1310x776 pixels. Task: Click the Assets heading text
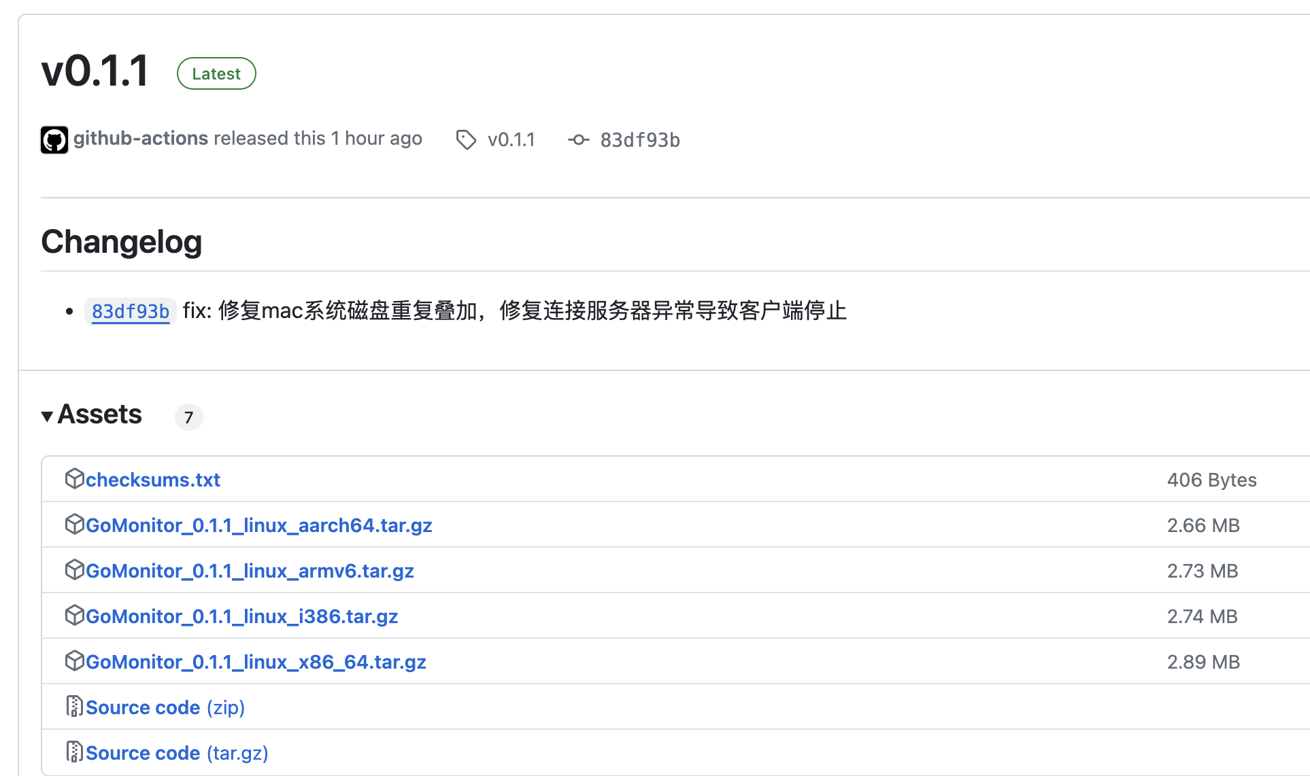click(100, 415)
